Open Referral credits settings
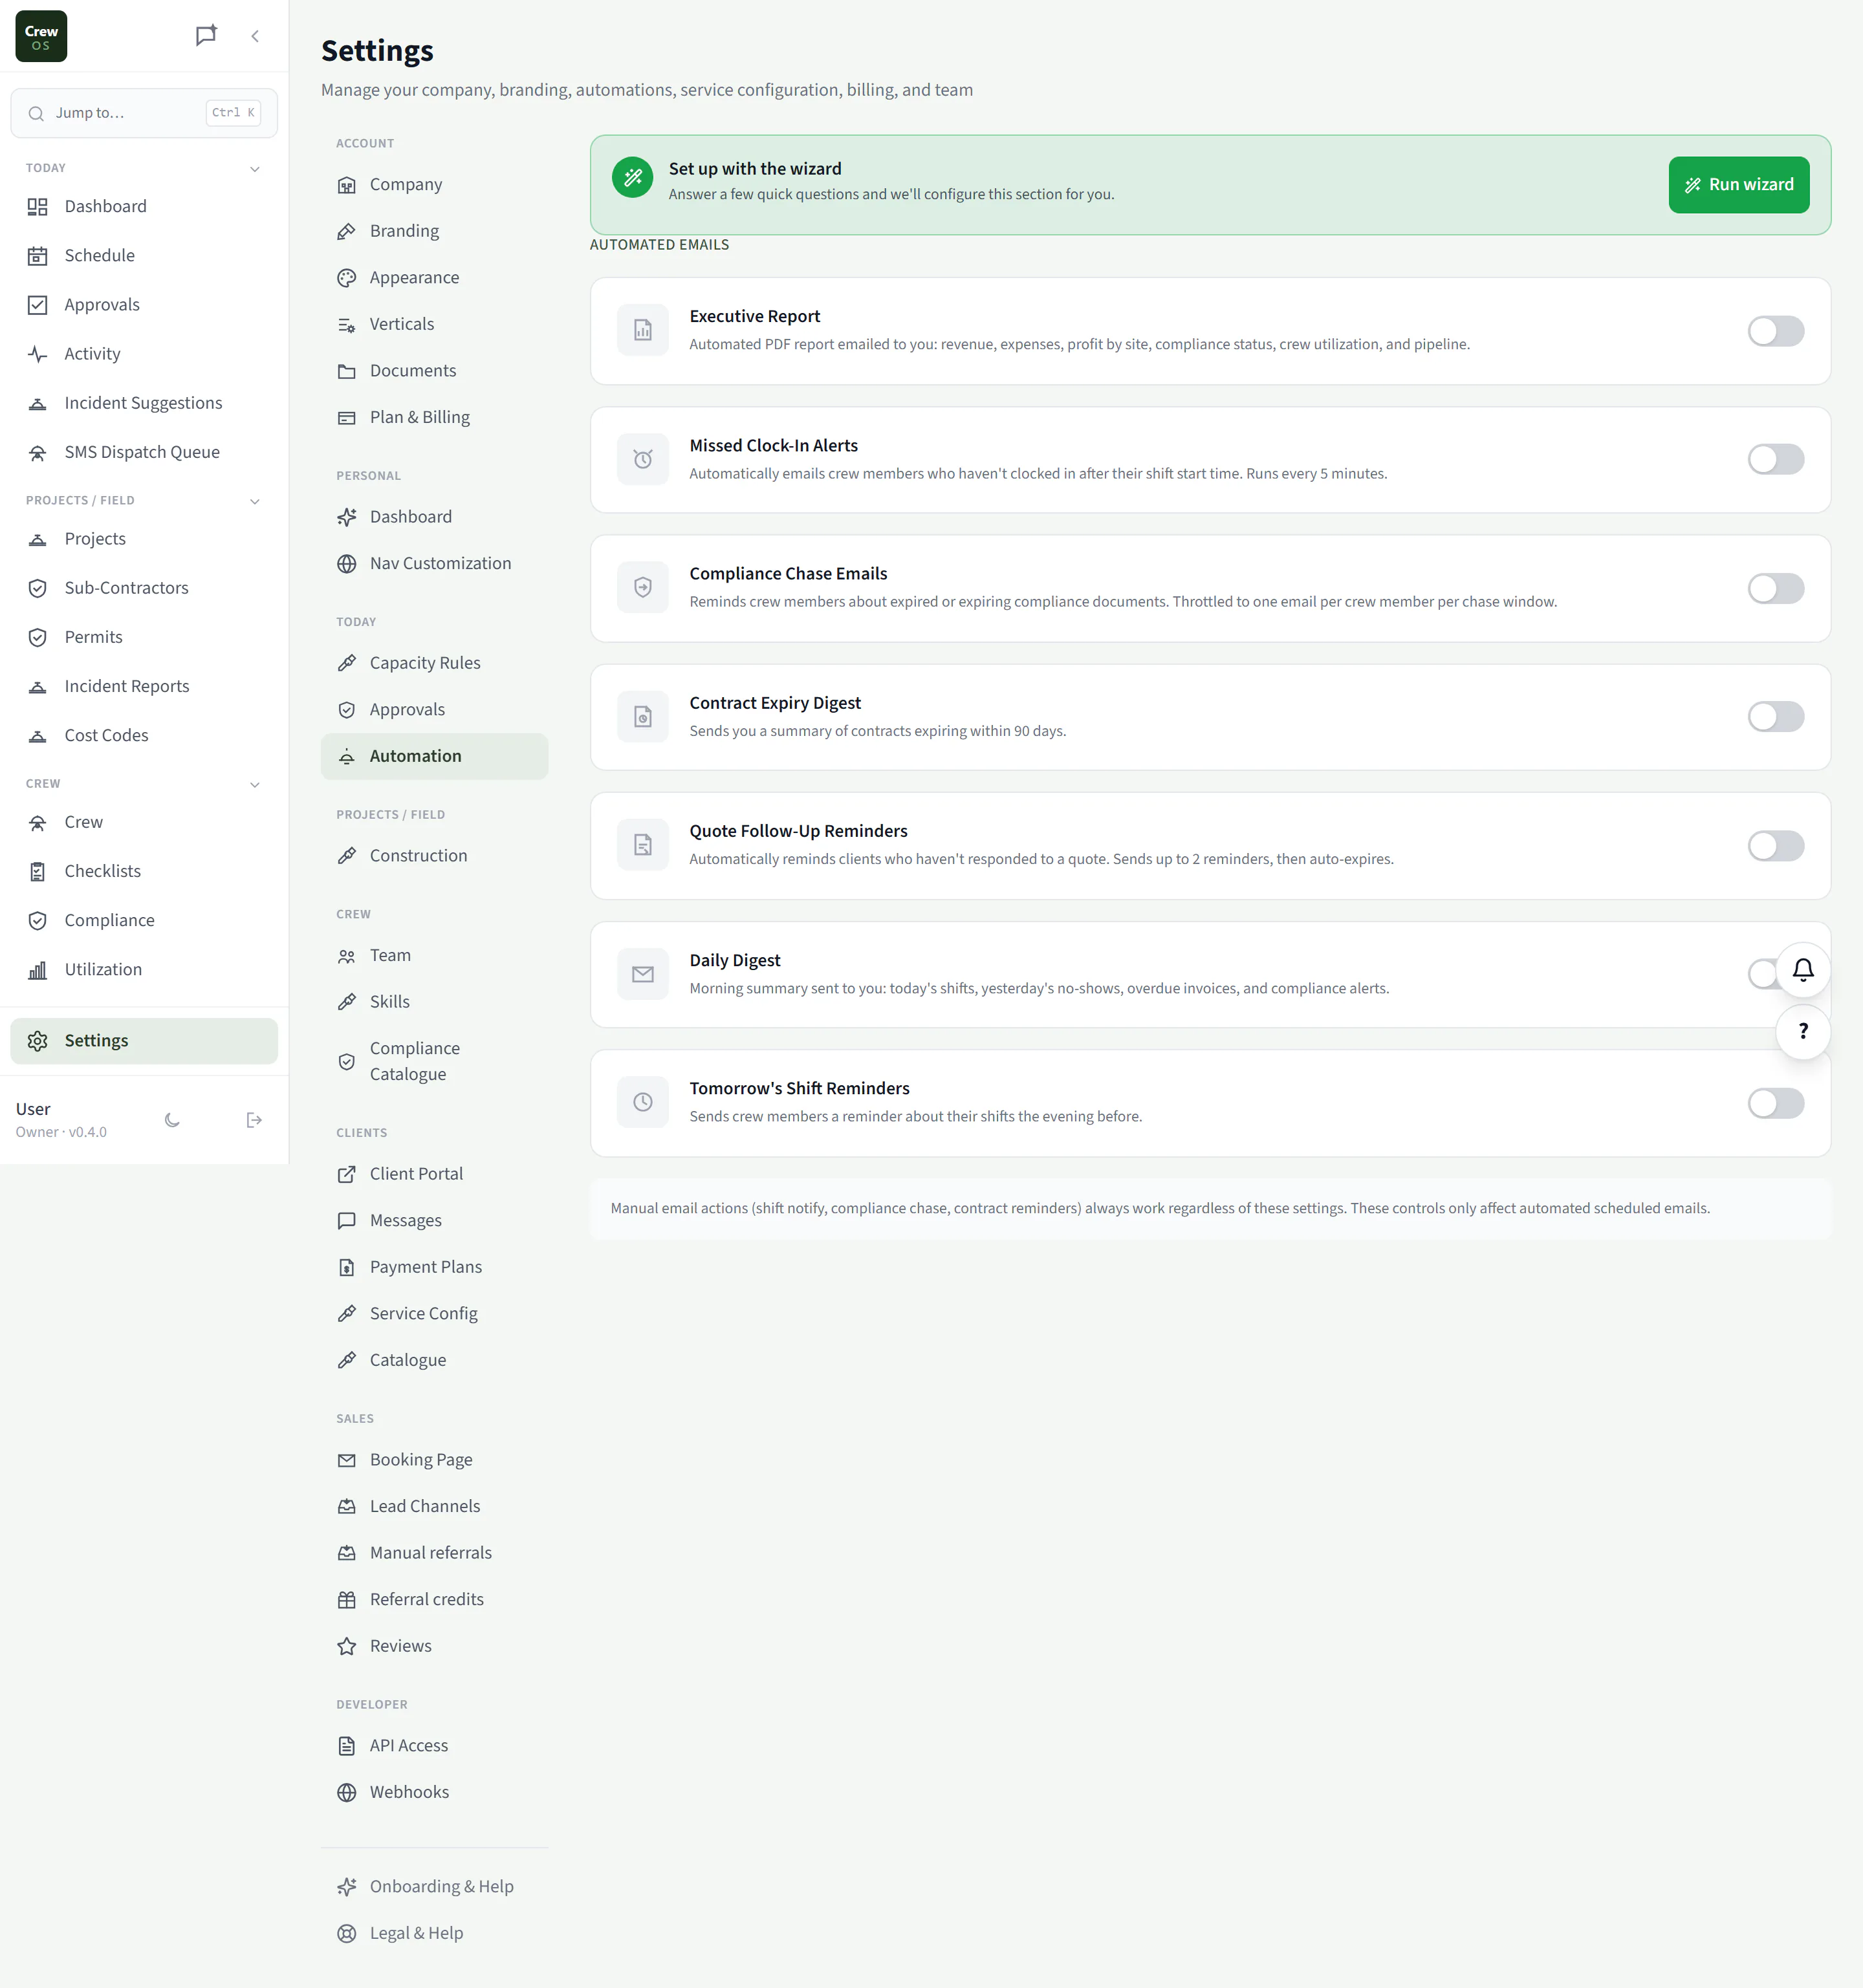Viewport: 1863px width, 1988px height. coord(434,1599)
